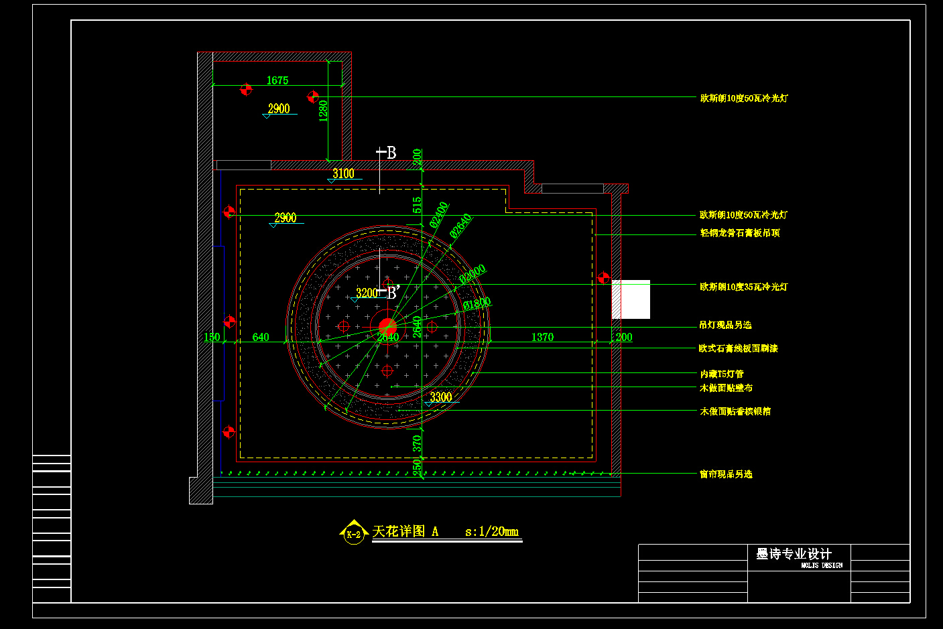Viewport: 943px width, 629px height.
Task: Select the vertical 370 dimension text
Action: coord(417,443)
